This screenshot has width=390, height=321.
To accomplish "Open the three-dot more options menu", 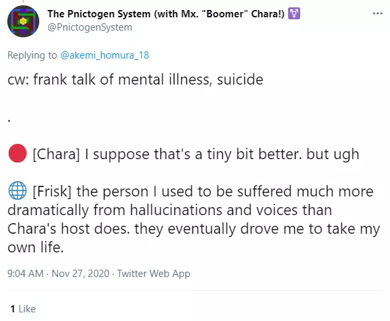I will pyautogui.click(x=377, y=13).
